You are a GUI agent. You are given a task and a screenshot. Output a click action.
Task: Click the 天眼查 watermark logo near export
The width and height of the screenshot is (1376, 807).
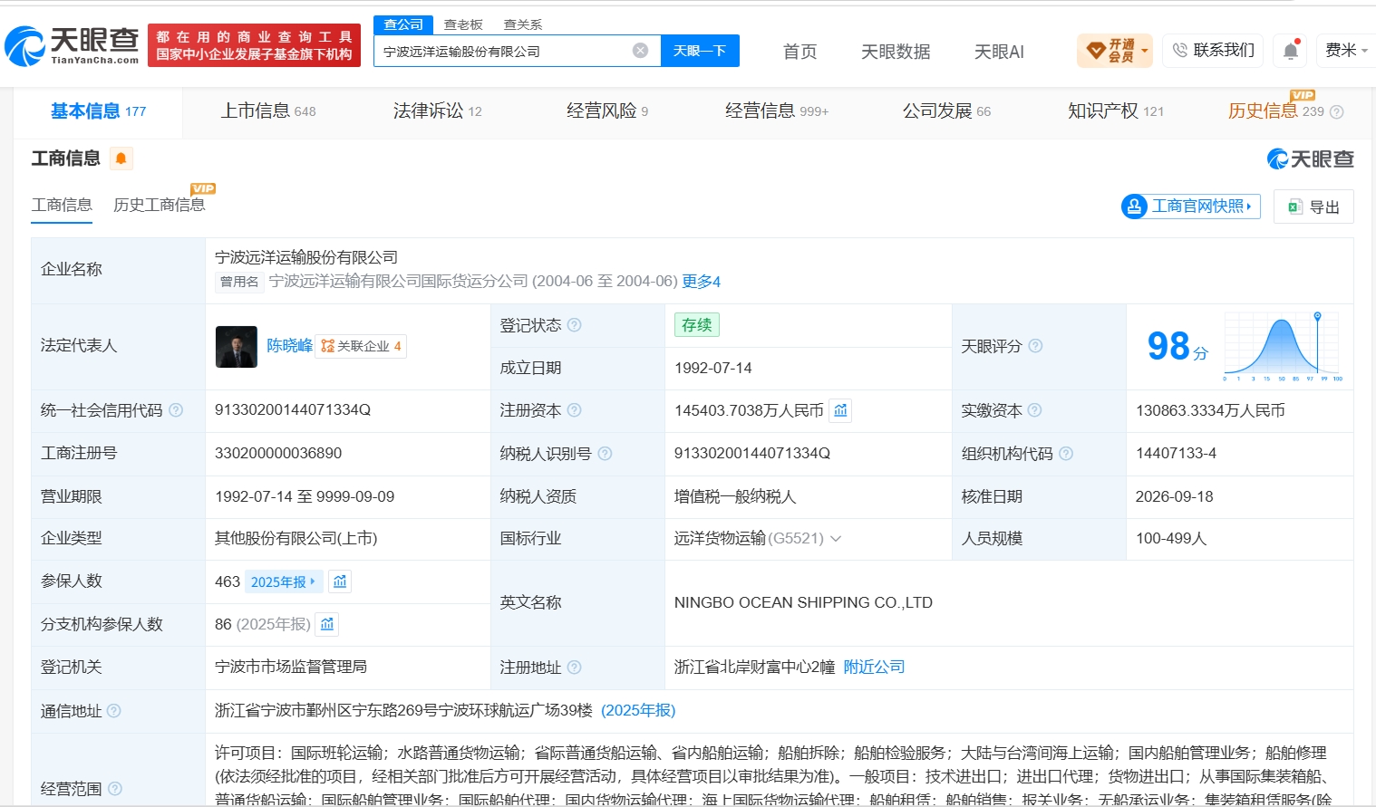[1310, 159]
